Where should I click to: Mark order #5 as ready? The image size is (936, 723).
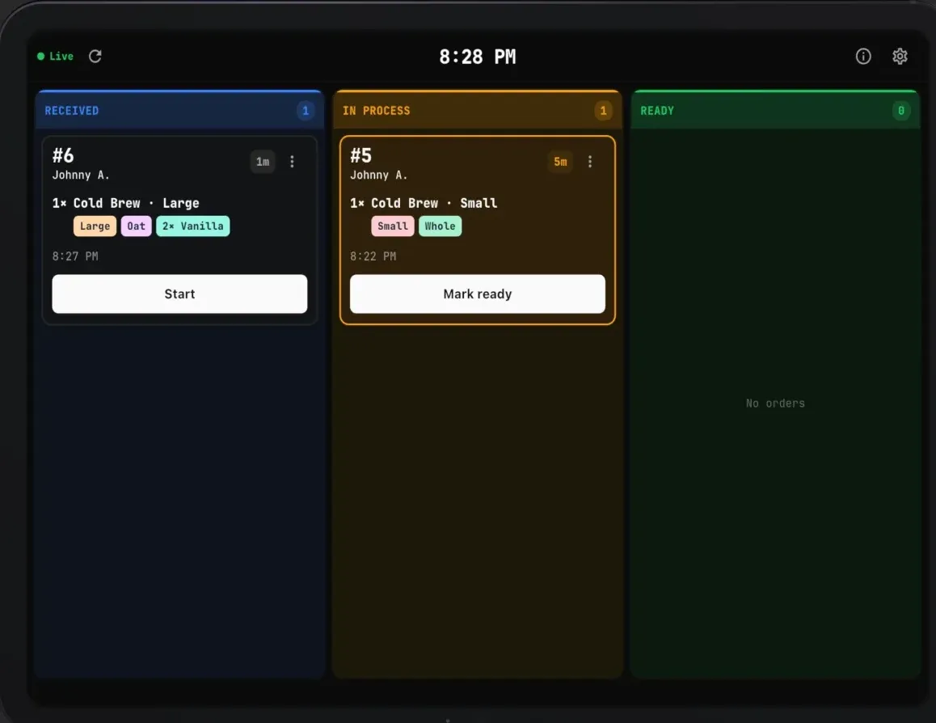(x=478, y=294)
